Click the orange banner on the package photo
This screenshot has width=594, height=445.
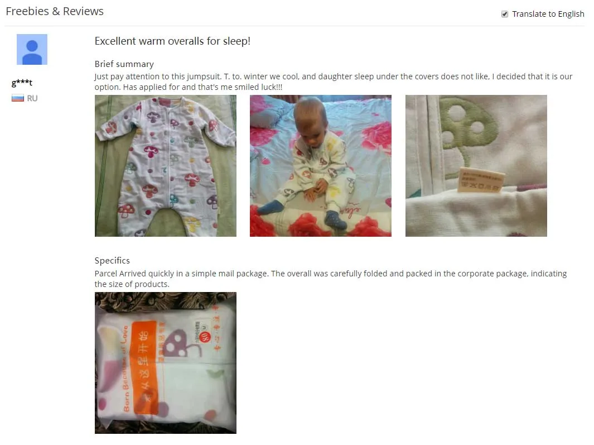(144, 368)
